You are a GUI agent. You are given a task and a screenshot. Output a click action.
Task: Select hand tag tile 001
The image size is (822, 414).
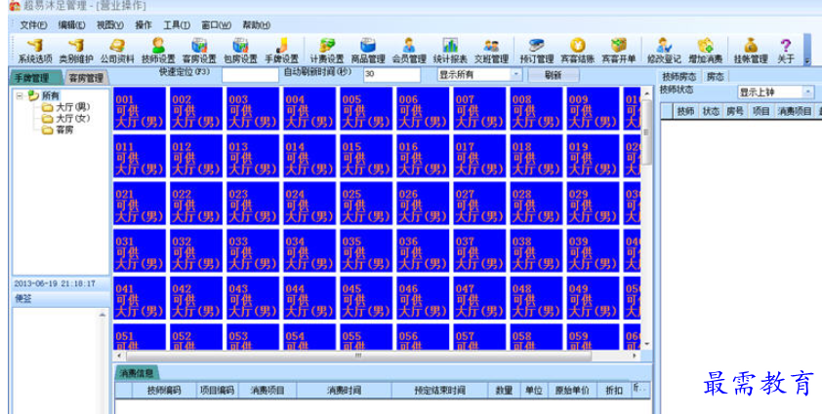pyautogui.click(x=140, y=109)
